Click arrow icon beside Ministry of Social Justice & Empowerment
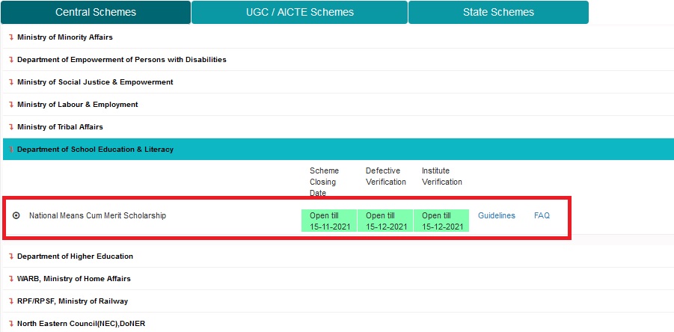The width and height of the screenshot is (674, 332). (12, 82)
